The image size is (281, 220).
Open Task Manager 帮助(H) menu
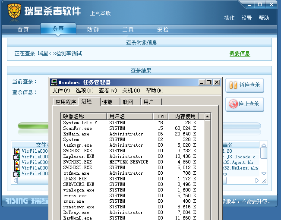(x=155, y=91)
